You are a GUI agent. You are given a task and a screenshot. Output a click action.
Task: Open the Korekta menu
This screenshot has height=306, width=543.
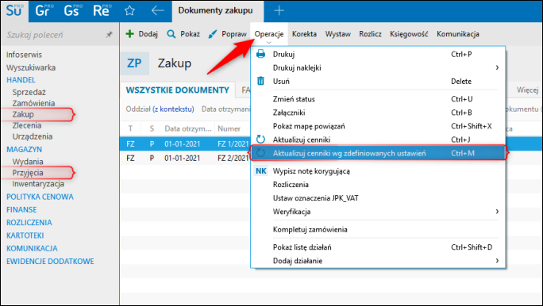point(304,34)
